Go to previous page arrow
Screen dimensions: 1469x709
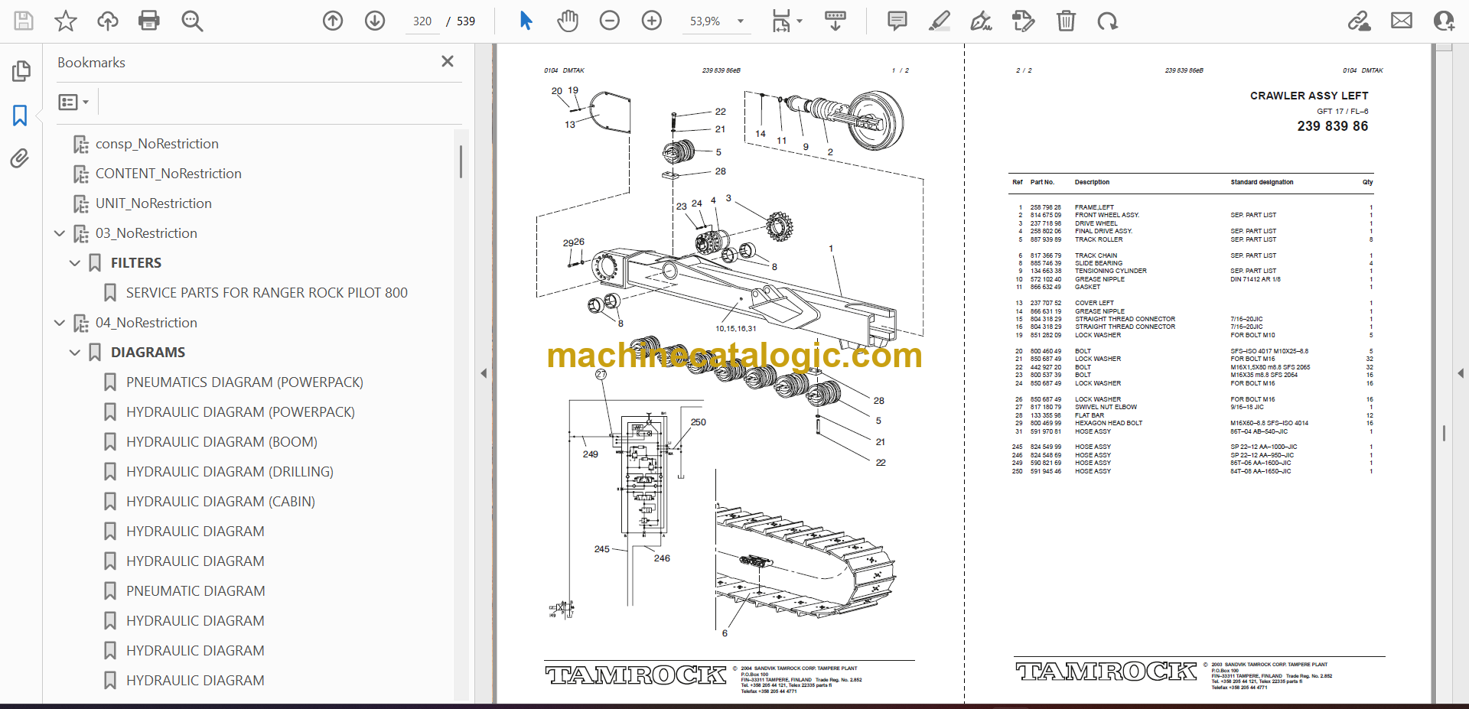coord(333,21)
